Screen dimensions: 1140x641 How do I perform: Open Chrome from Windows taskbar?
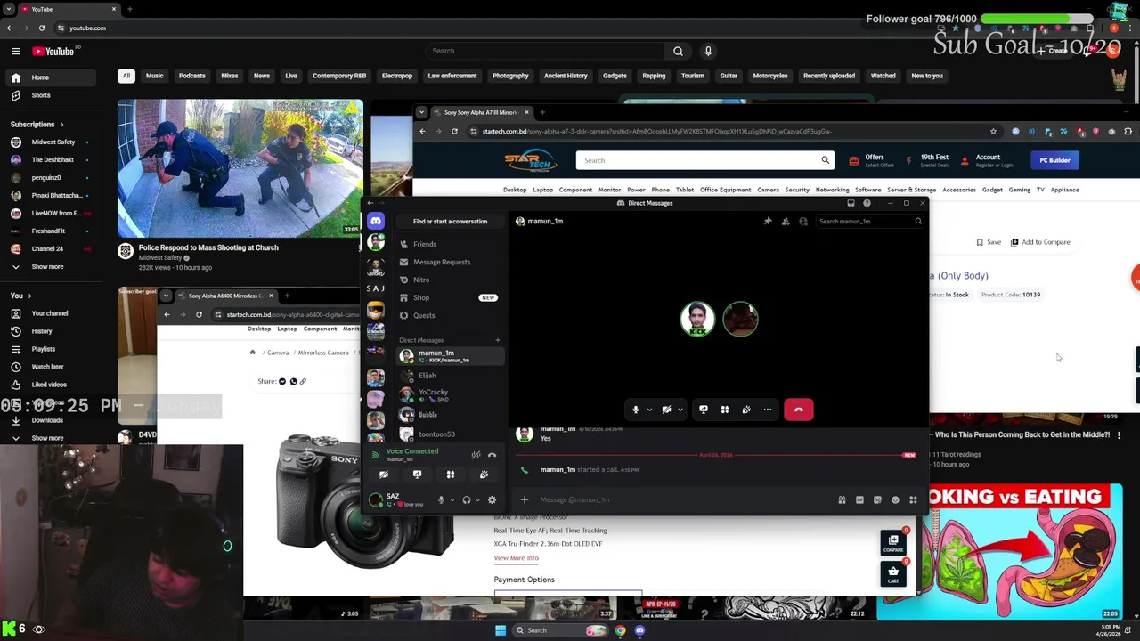pos(620,630)
